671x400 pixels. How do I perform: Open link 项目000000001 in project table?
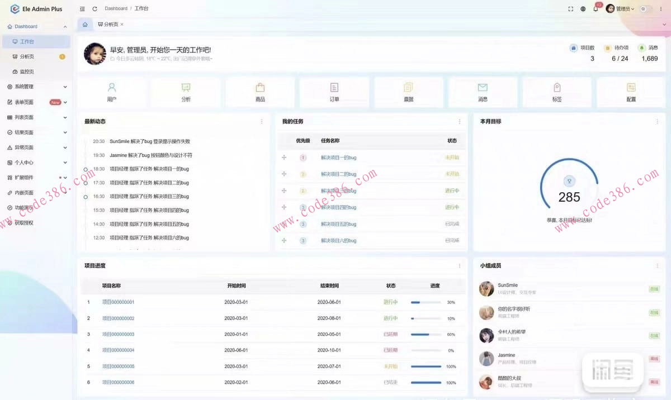(x=118, y=302)
